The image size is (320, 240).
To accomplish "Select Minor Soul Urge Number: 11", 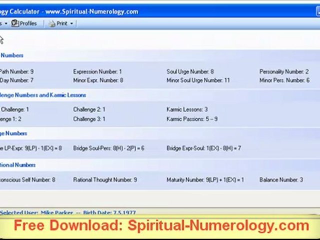I will click(198, 80).
